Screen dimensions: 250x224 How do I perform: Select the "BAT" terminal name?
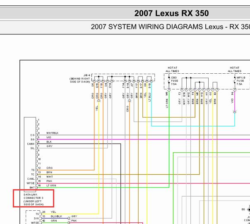click(x=32, y=188)
